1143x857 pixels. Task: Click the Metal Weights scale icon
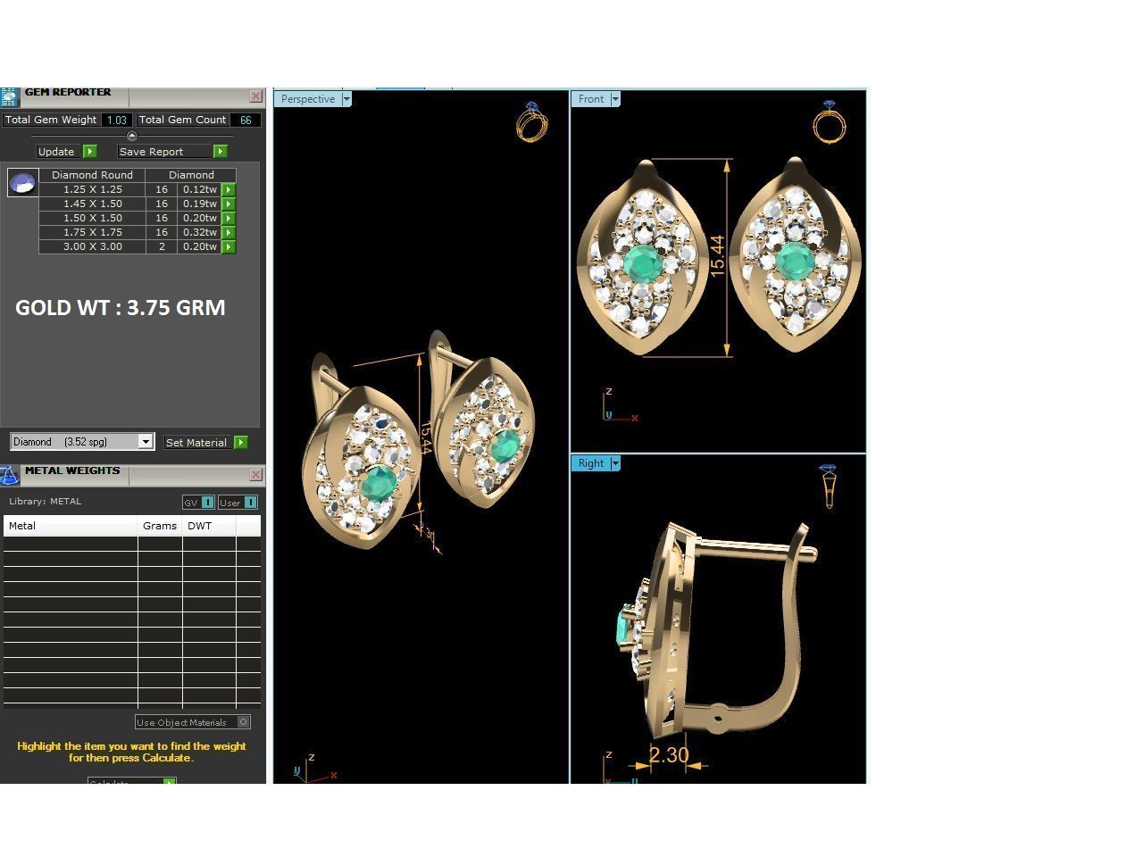coord(9,476)
